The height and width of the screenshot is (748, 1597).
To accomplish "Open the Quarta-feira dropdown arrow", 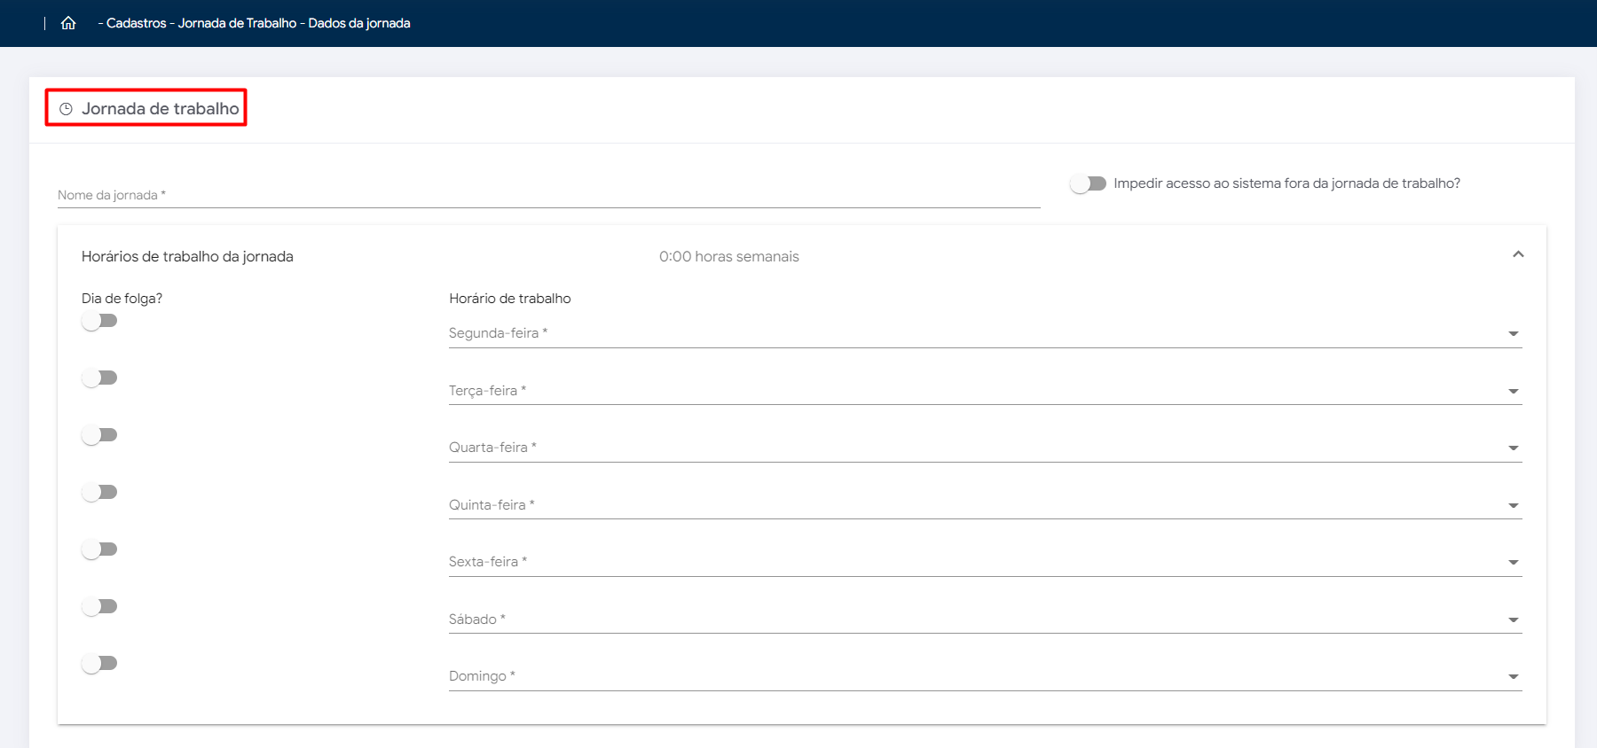I will tap(1513, 448).
